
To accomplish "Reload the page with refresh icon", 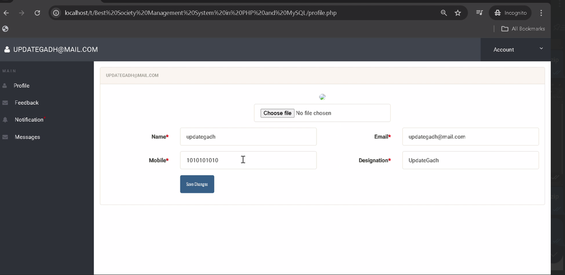I will point(37,13).
